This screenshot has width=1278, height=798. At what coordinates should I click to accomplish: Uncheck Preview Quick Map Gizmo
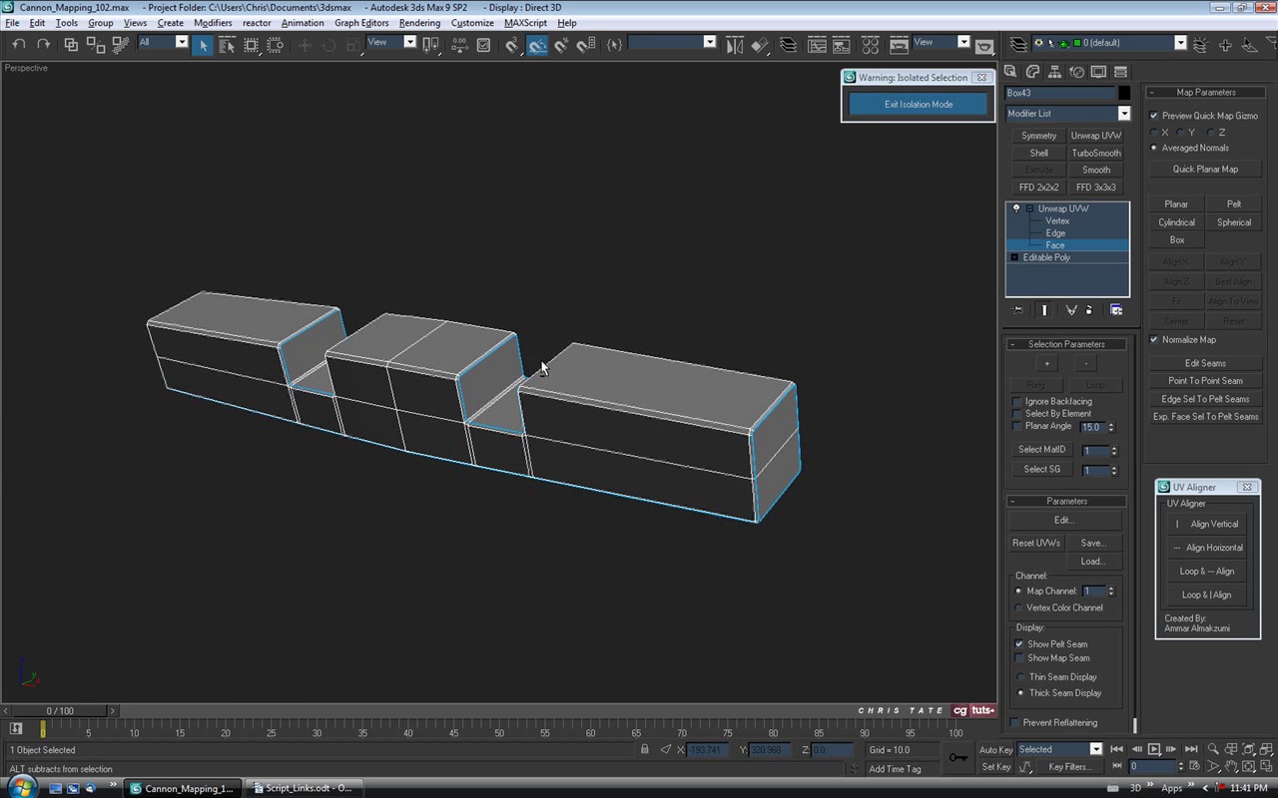coord(1154,116)
